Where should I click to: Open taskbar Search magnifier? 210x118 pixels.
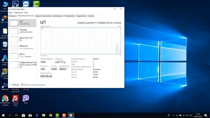click(x=10, y=115)
